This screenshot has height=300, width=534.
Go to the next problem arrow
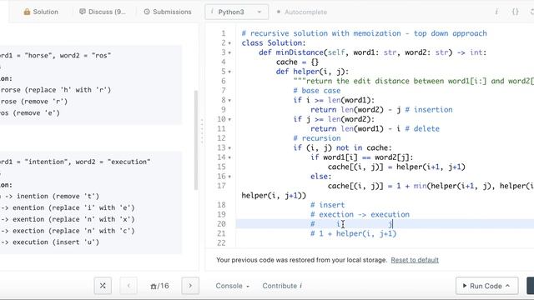190,286
